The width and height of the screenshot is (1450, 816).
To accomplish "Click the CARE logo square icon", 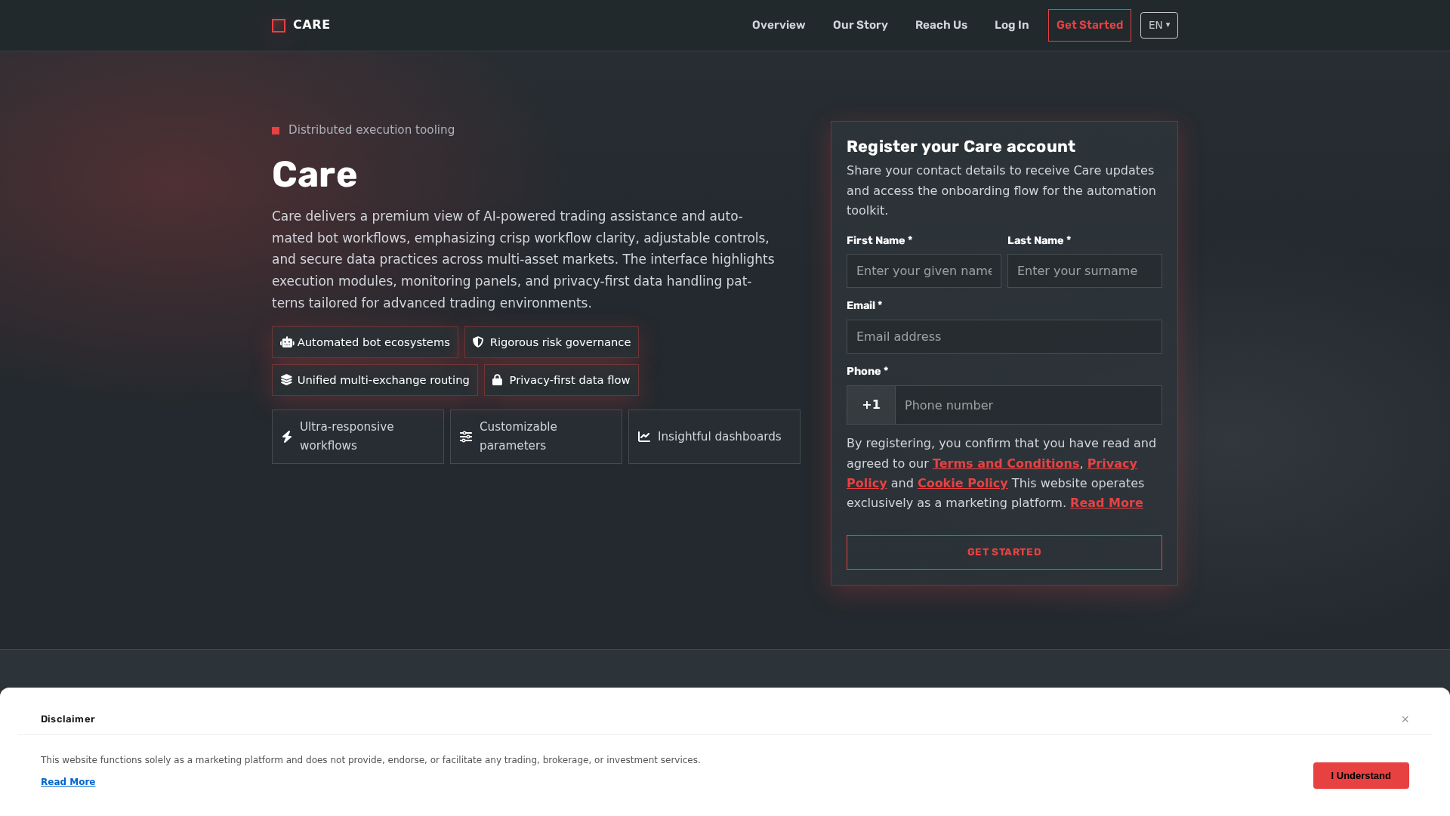I will tap(279, 26).
